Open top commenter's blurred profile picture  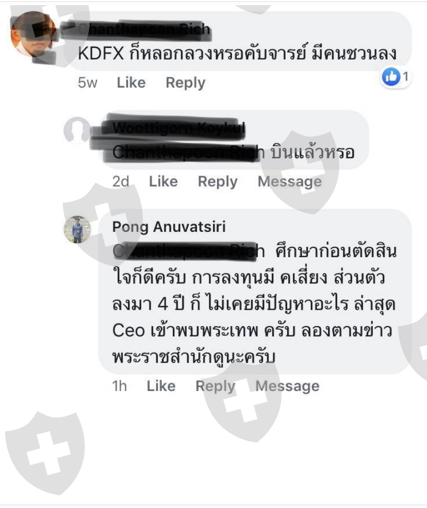32,34
